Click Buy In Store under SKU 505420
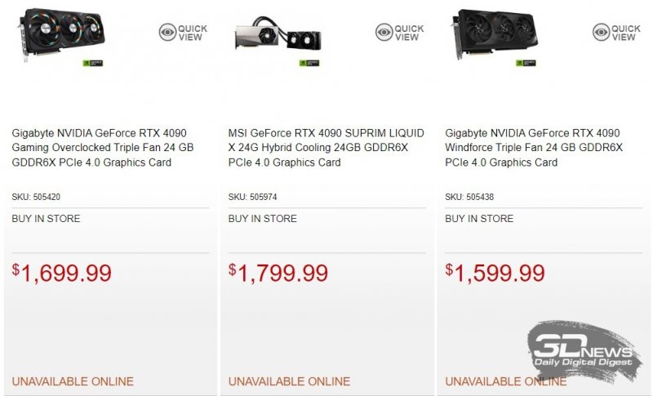653x396 pixels. 46,219
